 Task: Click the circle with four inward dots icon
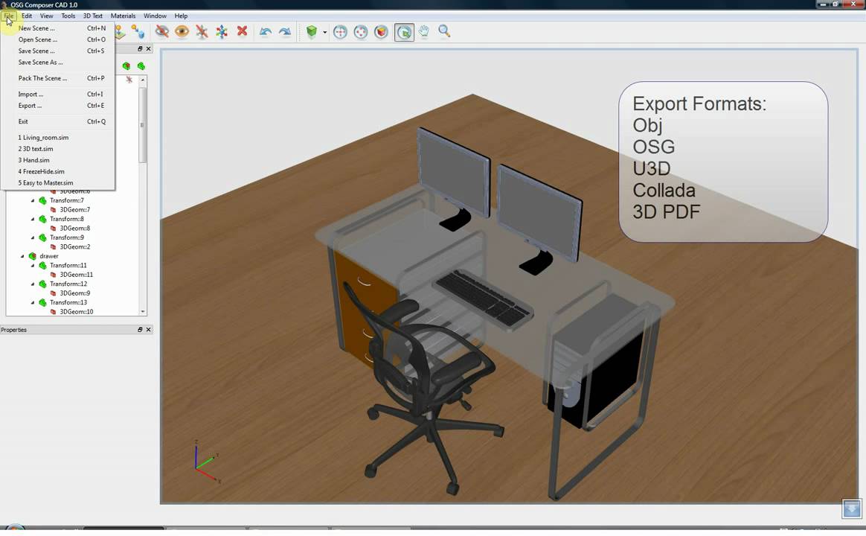[340, 32]
